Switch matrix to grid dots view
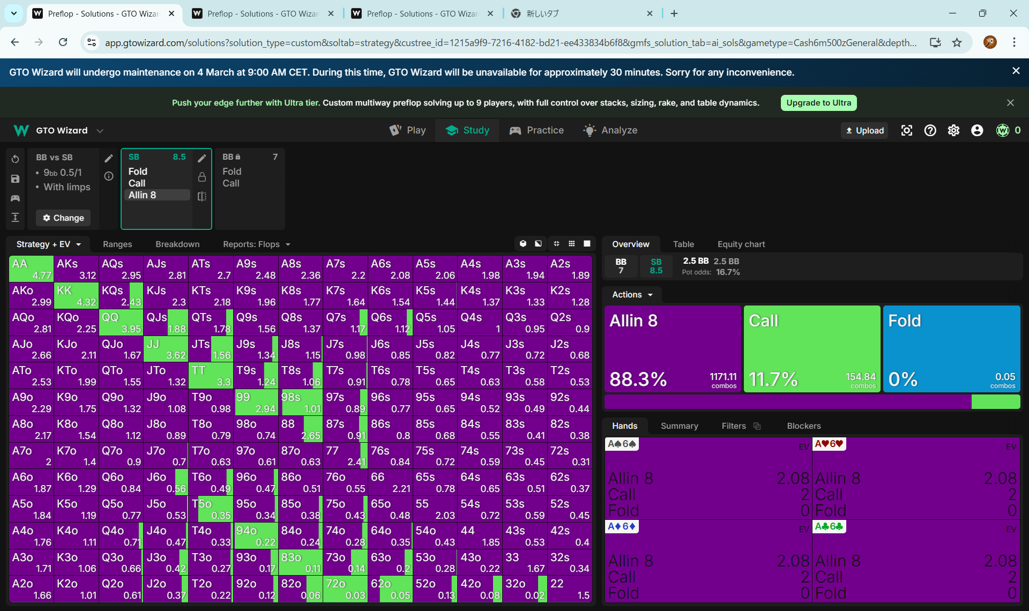Viewport: 1029px width, 611px height. pyautogui.click(x=572, y=244)
